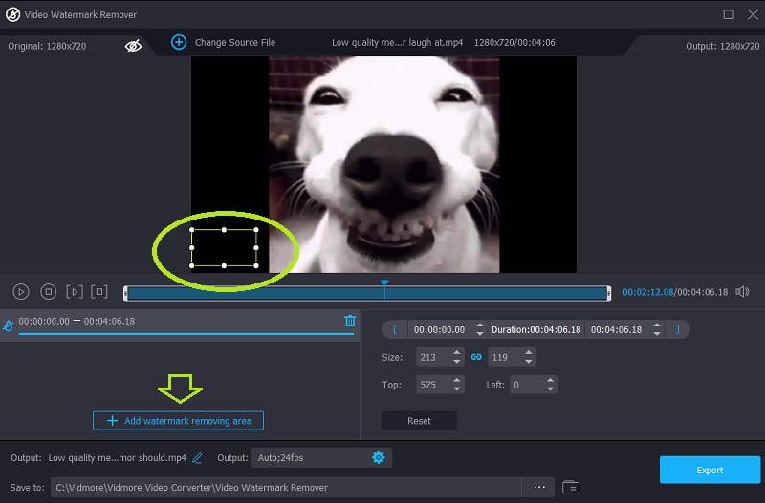Click the Save to path field
Viewport: 765px width, 503px height.
287,487
